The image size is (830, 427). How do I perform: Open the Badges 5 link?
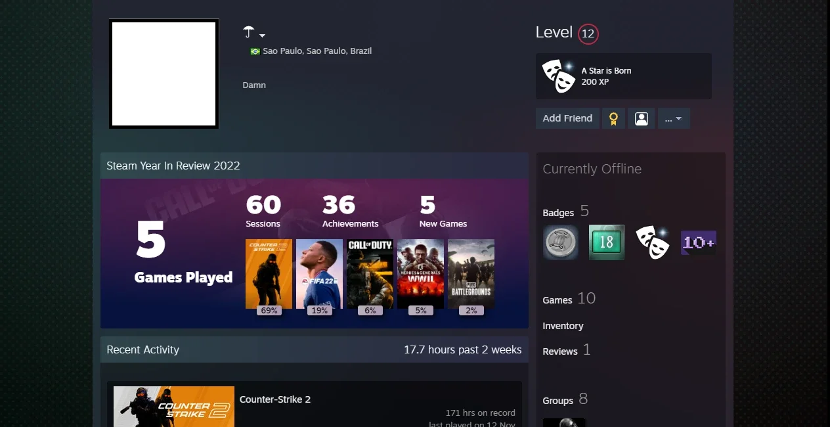point(565,212)
